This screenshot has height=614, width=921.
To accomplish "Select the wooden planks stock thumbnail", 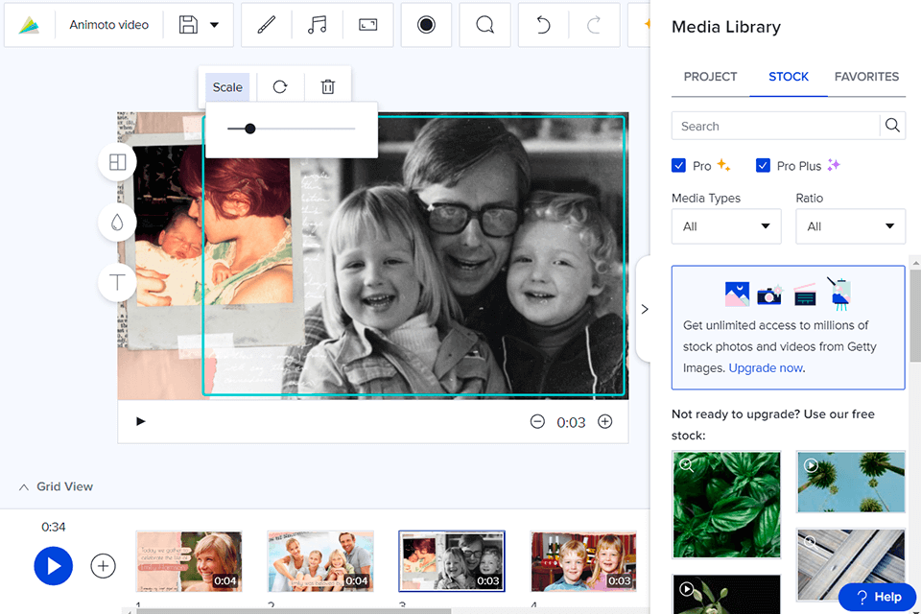I will (x=851, y=564).
